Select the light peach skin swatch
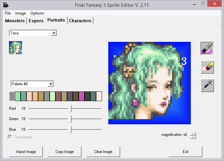The image size is (224, 161). tap(29, 96)
